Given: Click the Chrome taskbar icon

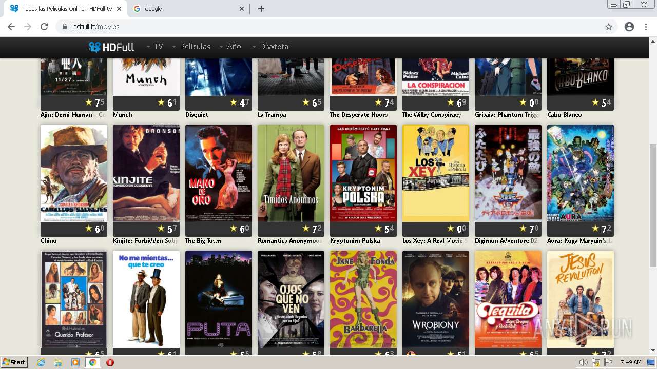Looking at the screenshot, I should [x=93, y=362].
